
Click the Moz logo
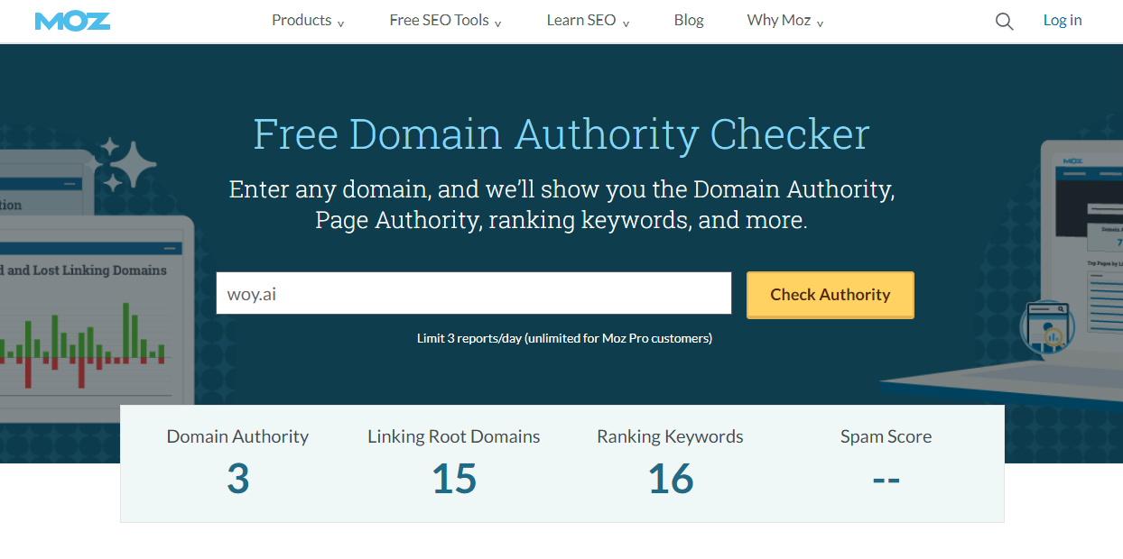point(72,21)
